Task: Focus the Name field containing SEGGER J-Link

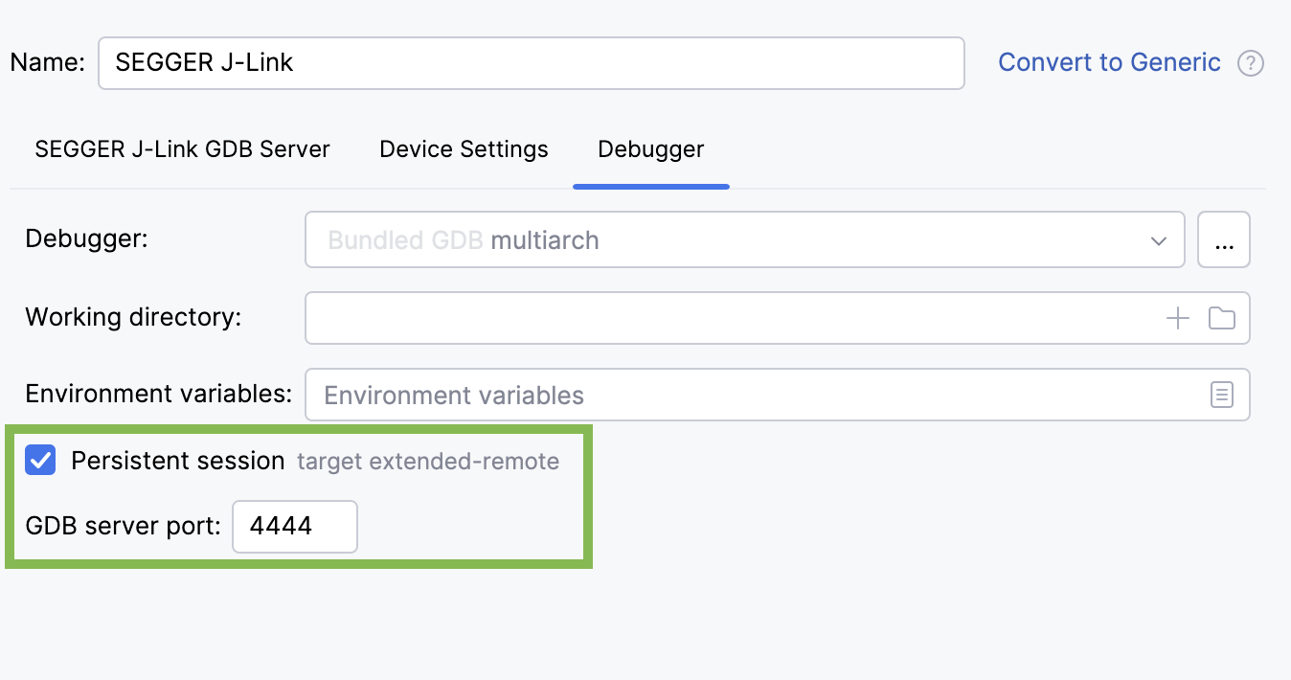Action: [531, 63]
